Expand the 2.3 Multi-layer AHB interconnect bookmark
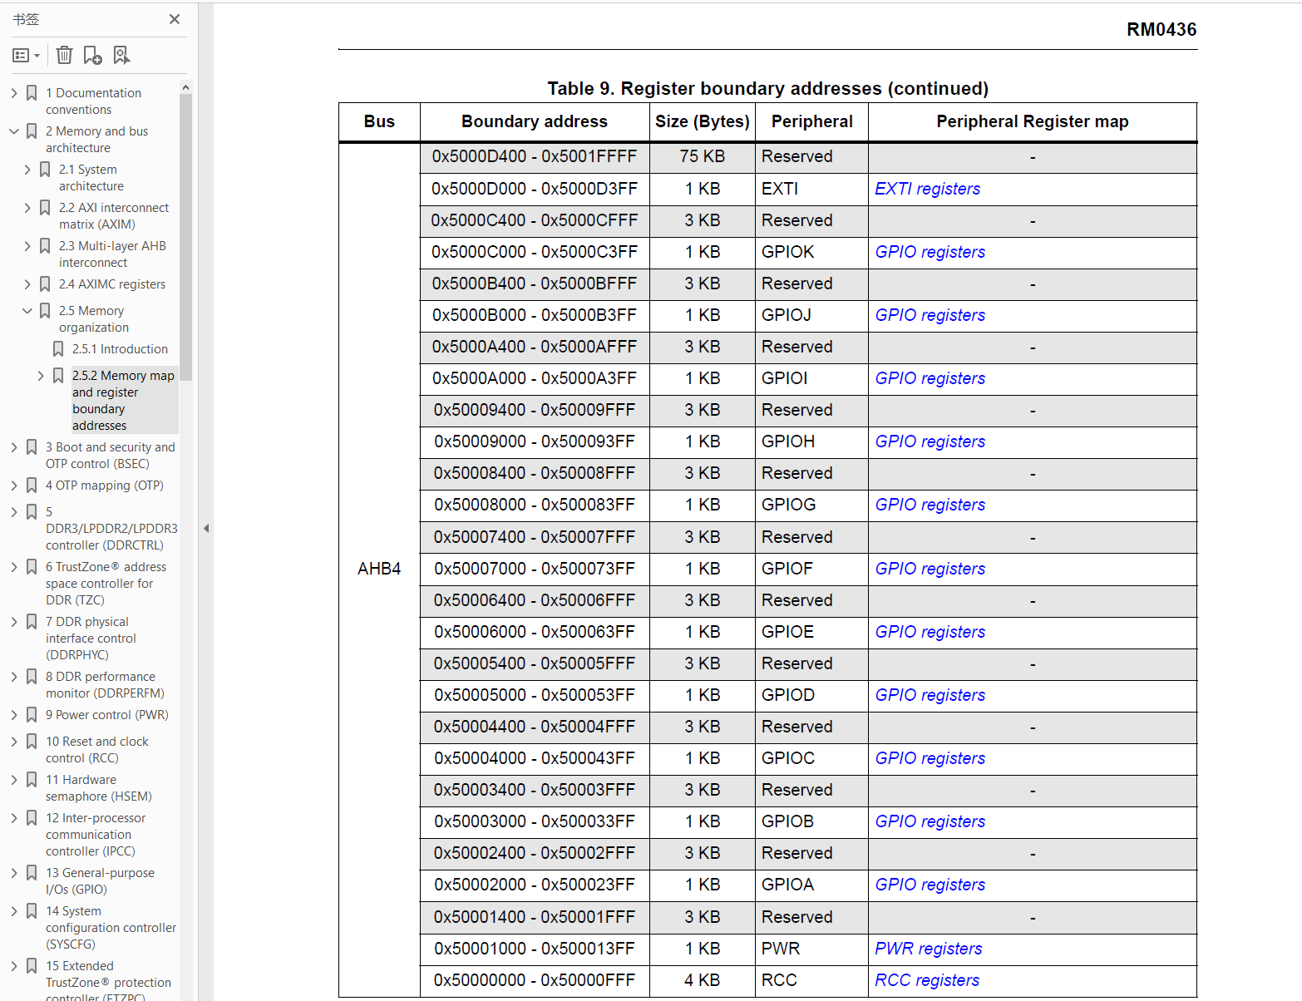Viewport: 1302px width, 1001px height. coord(27,246)
